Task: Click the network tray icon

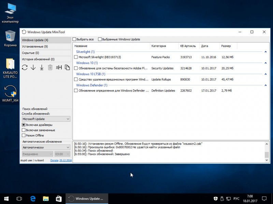Action: [228, 199]
